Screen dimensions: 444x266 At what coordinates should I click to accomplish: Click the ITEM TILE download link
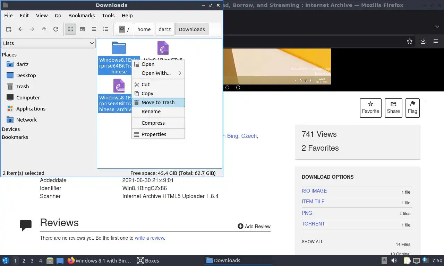tap(313, 202)
